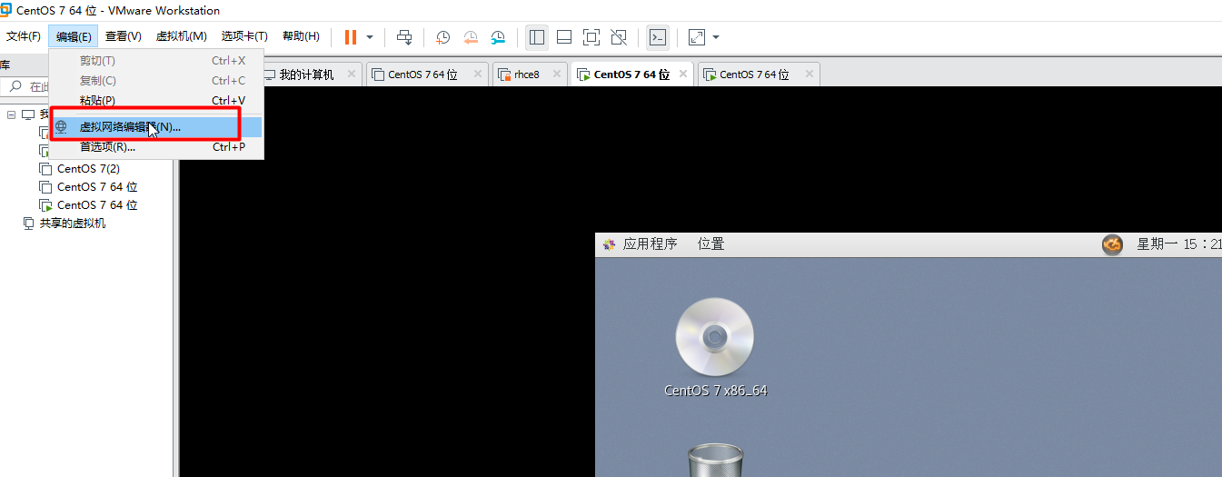Click the globe icon beside 虚拟网络编辑器
This screenshot has width=1222, height=477.
[61, 127]
